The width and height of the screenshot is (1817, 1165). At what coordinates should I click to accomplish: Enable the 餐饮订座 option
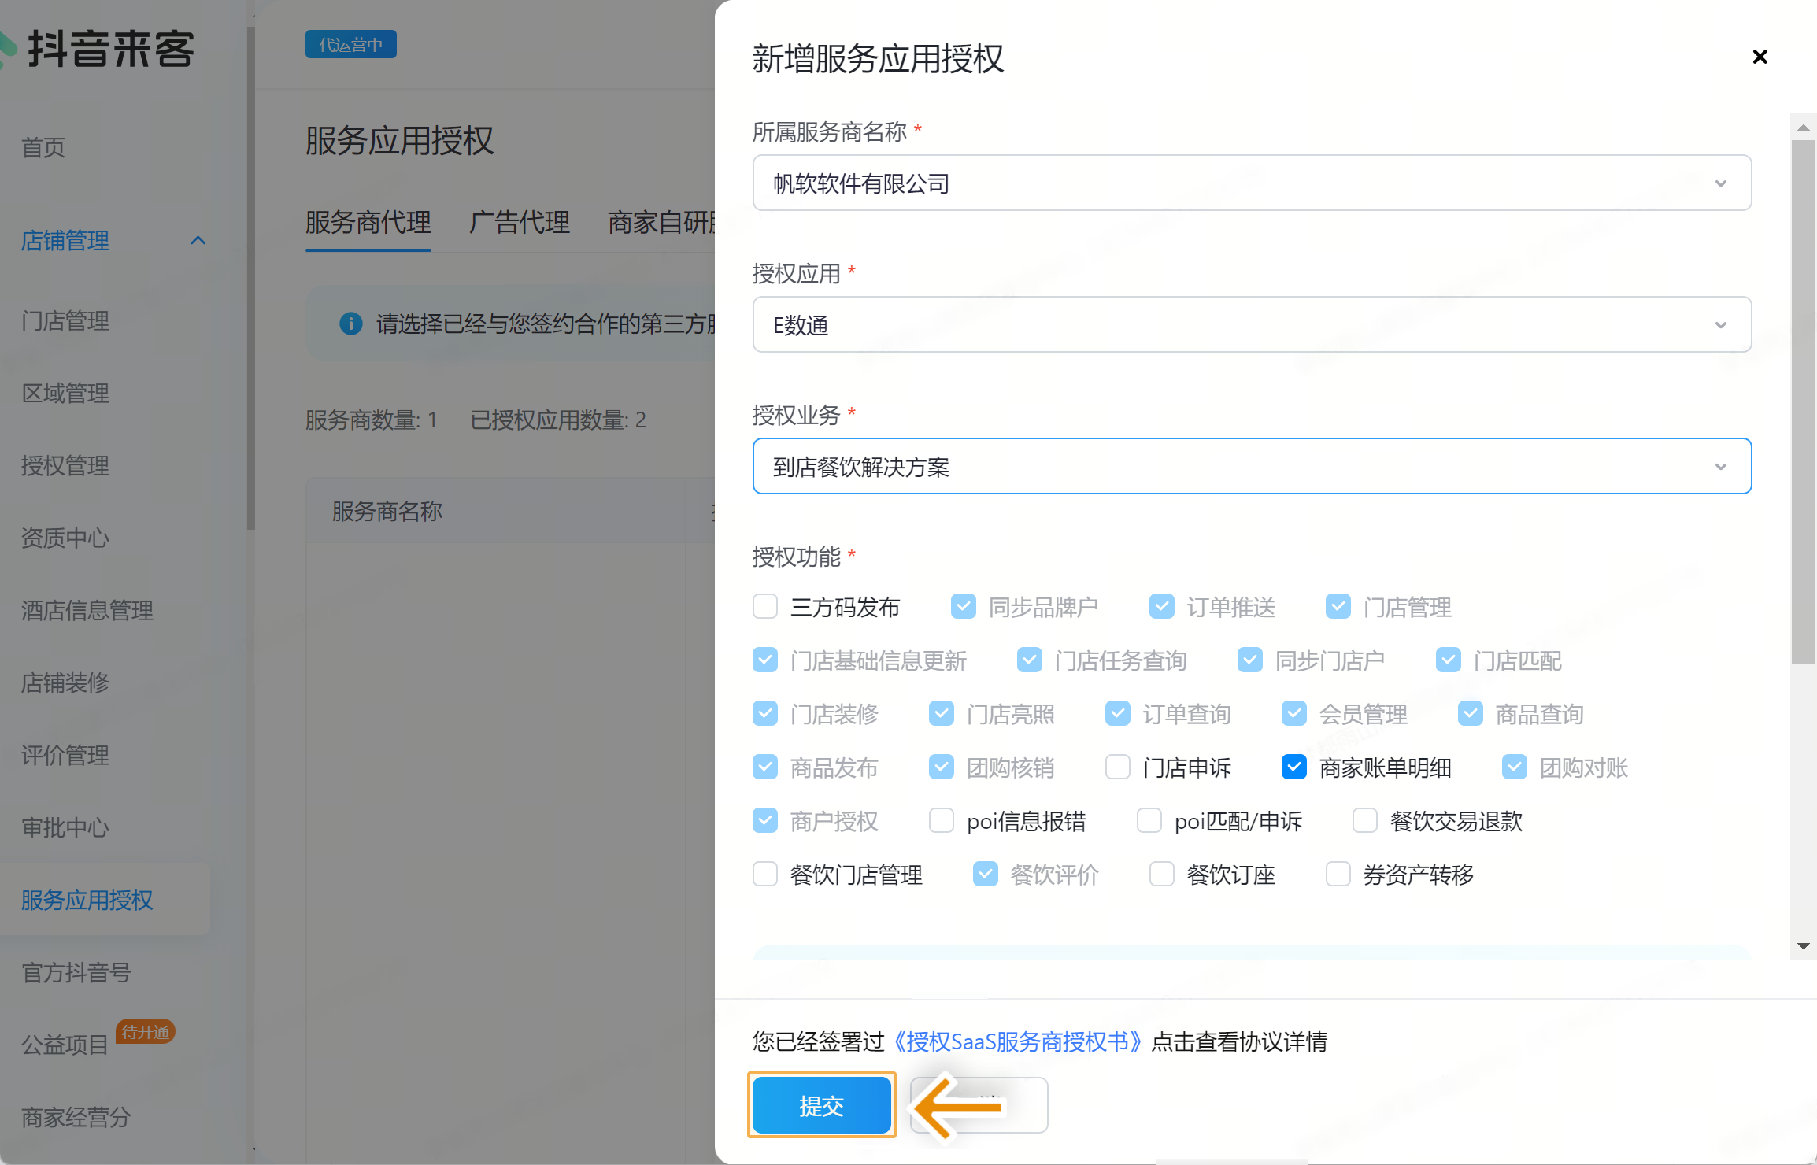[1161, 874]
